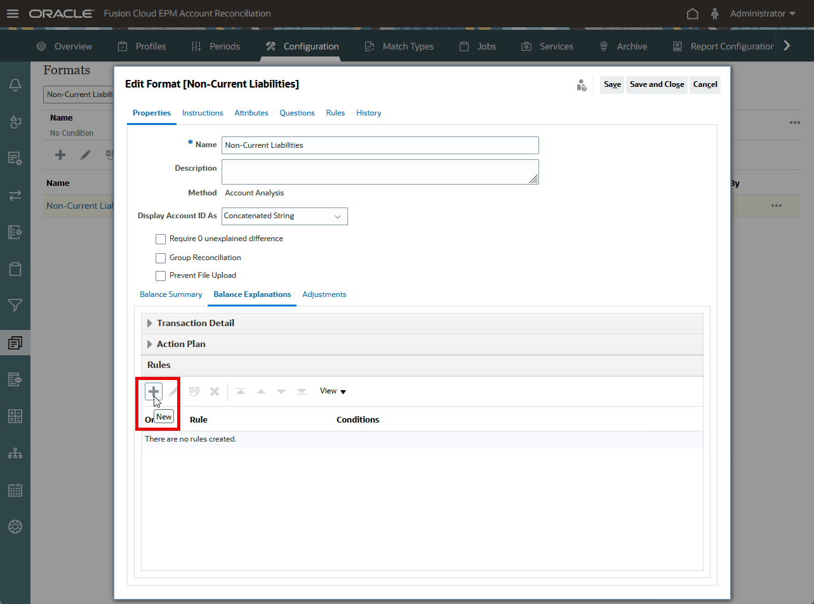Click the add format plus icon behind dialog
This screenshot has width=814, height=604.
(60, 155)
